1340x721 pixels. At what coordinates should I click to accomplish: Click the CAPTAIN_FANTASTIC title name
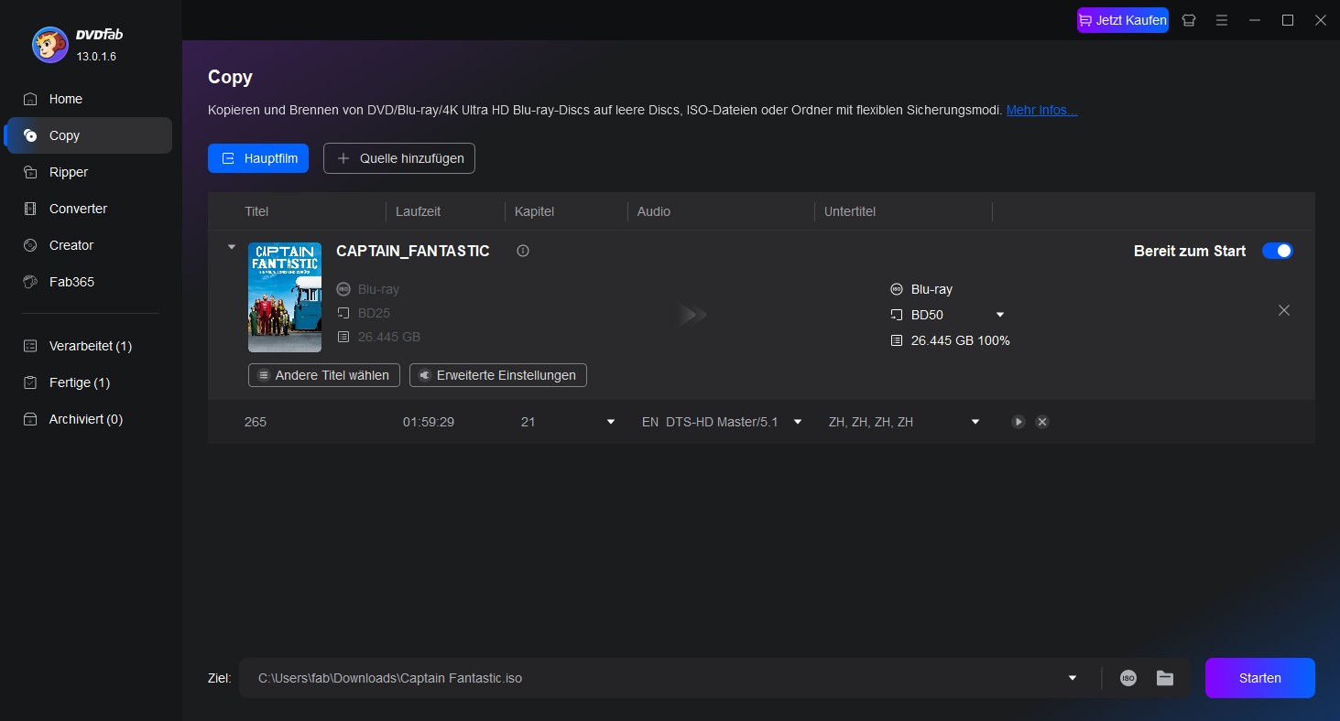coord(413,251)
